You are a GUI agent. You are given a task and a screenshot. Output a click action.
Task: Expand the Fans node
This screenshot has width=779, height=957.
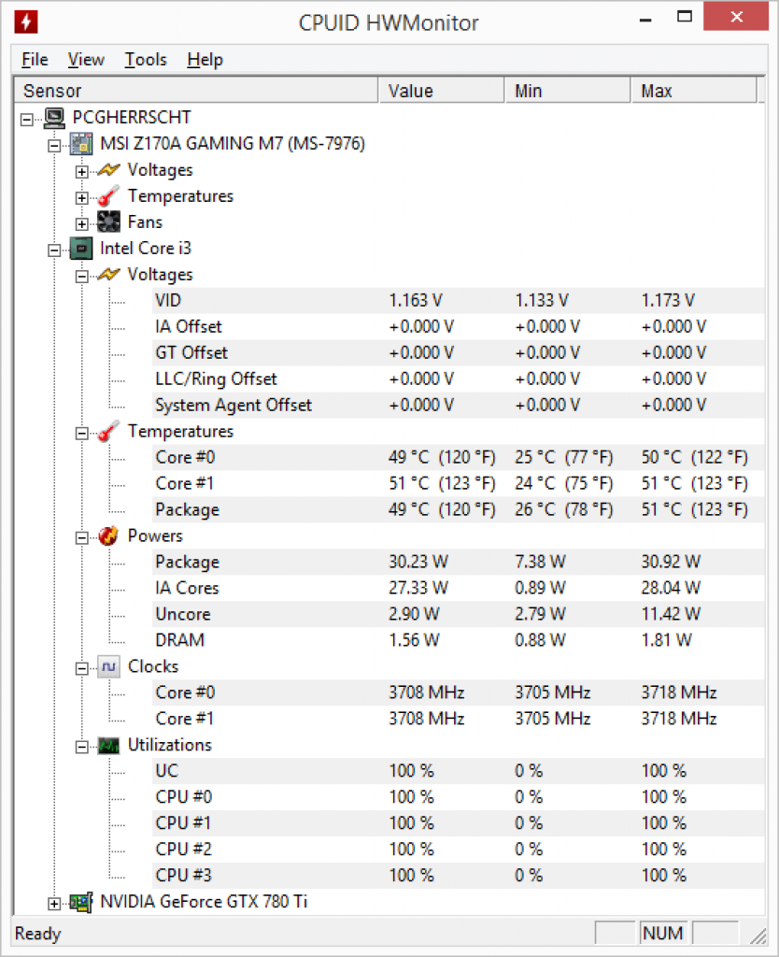pyautogui.click(x=82, y=224)
